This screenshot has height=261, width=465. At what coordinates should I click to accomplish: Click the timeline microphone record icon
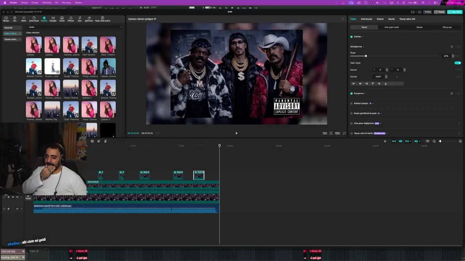coord(385,141)
